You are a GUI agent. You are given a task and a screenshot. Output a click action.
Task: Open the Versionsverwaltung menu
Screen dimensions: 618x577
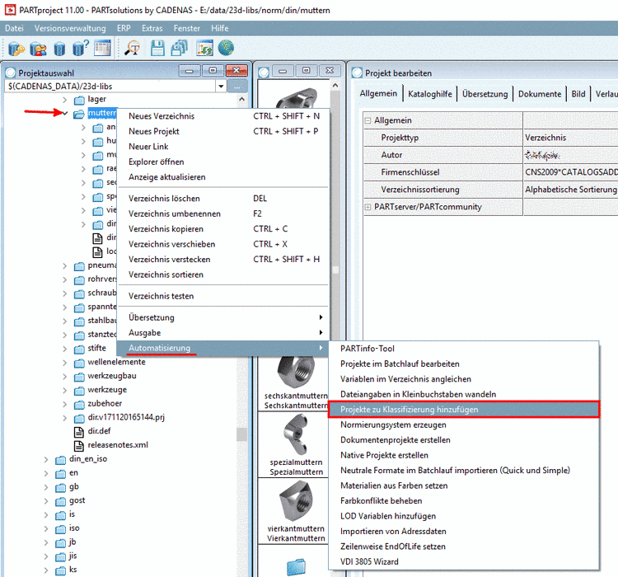tap(70, 28)
